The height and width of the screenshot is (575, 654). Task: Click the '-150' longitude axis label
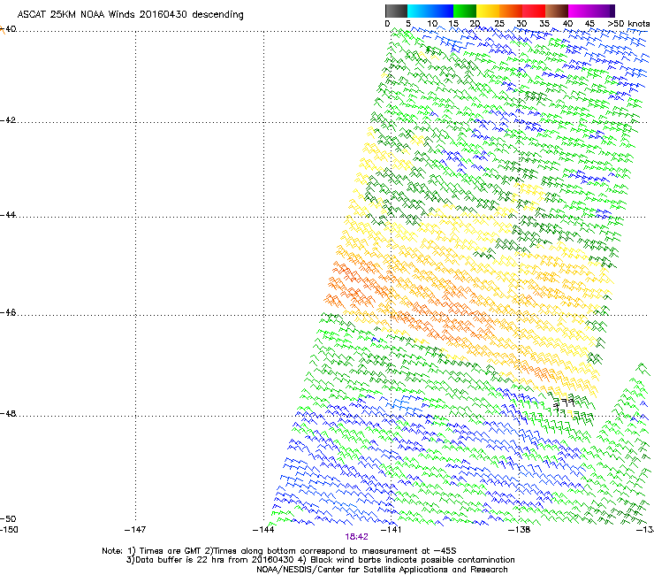click(x=9, y=530)
